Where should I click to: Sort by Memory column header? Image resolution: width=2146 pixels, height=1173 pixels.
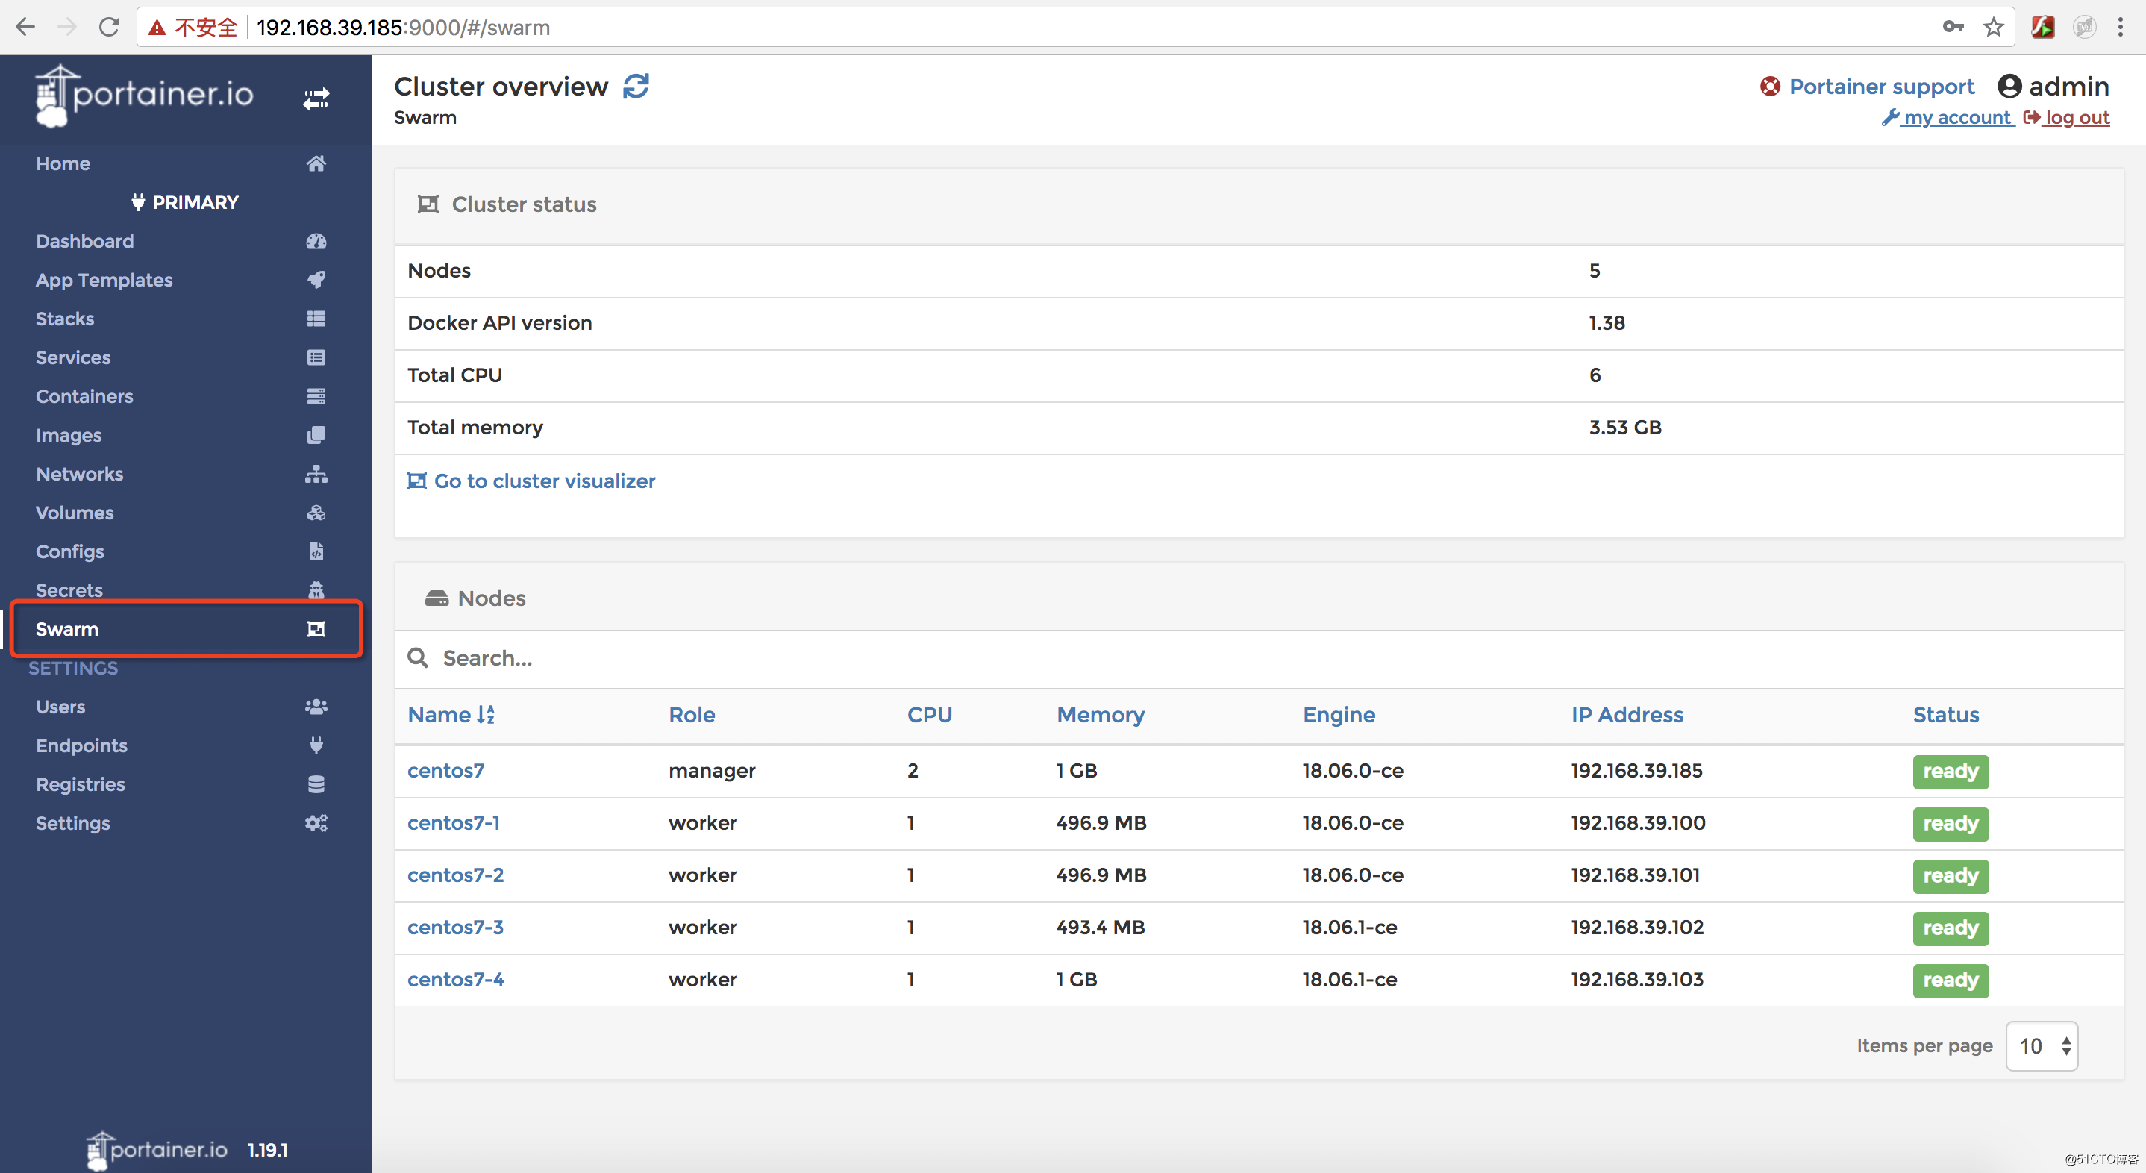click(1101, 715)
